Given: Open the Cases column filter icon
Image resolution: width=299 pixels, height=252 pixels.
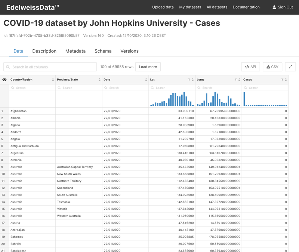Looking at the screenshot, I should (282, 80).
